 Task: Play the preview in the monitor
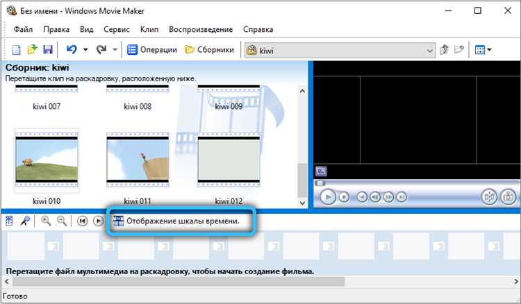328,197
